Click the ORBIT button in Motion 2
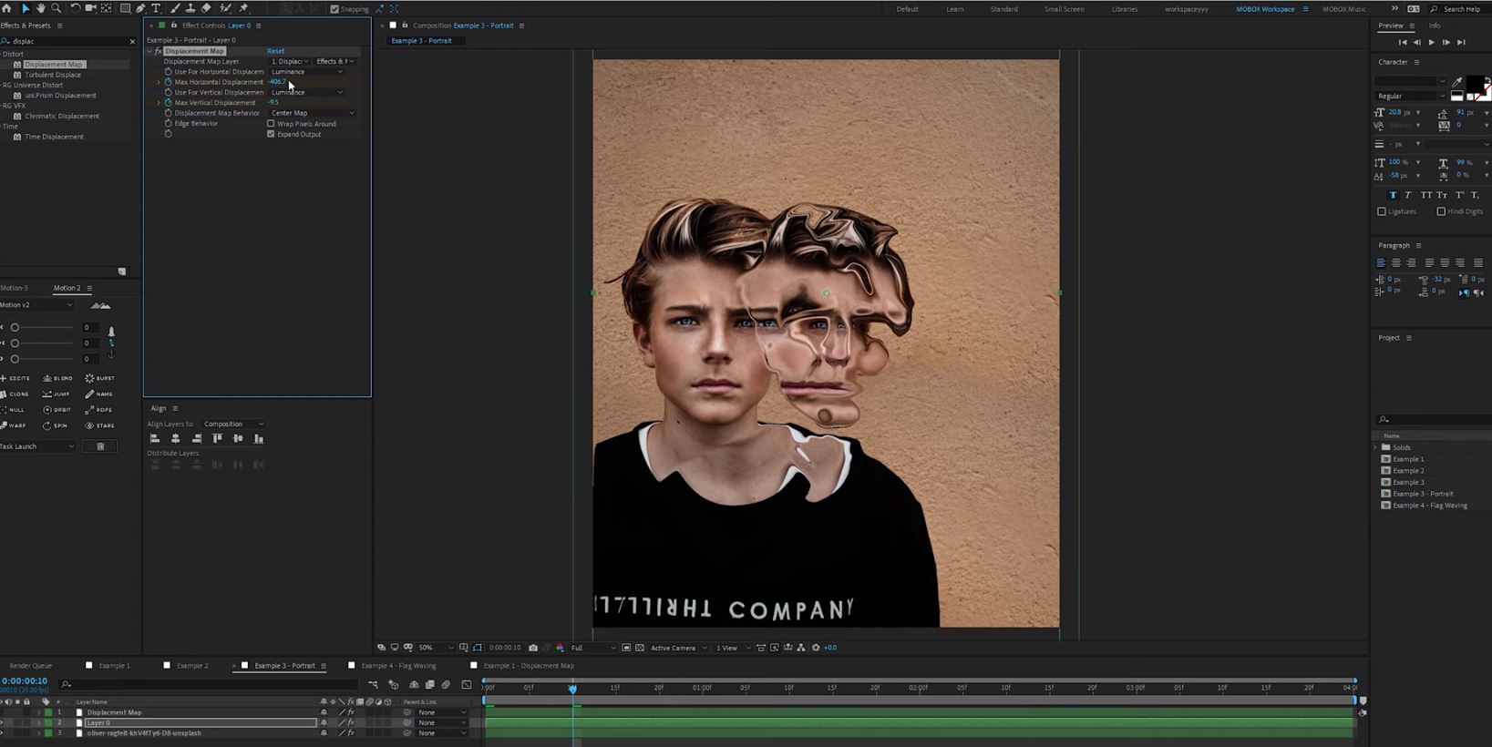Viewport: 1492px width, 747px height. pos(57,410)
